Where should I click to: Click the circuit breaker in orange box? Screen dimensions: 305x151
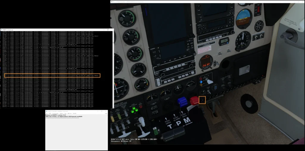point(202,100)
